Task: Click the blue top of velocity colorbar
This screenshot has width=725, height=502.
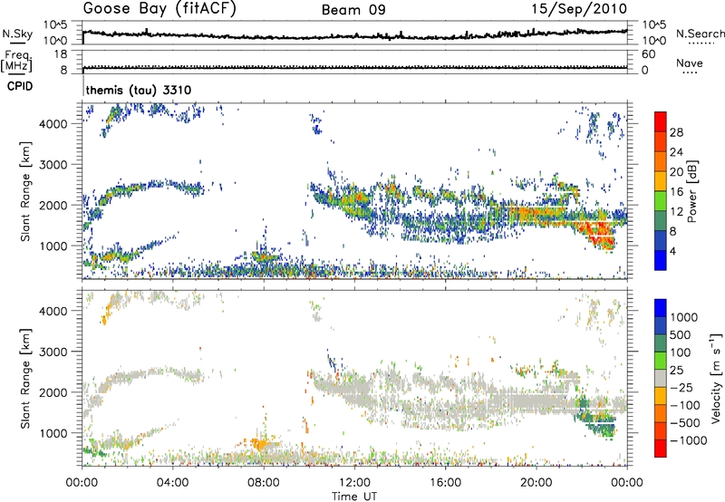Action: (x=661, y=308)
